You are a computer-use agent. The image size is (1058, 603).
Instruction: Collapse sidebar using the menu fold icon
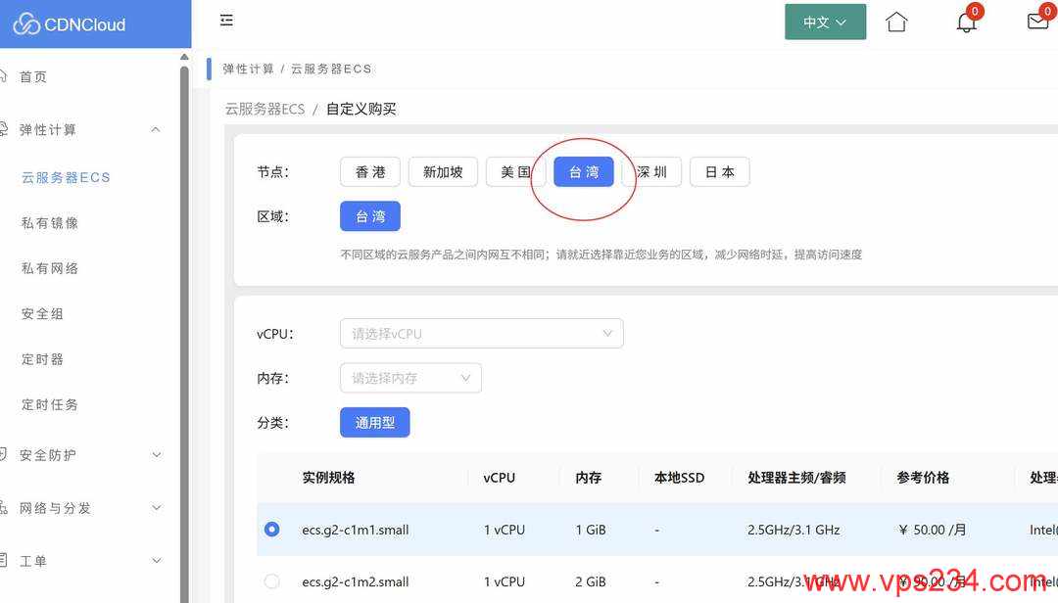coord(226,21)
